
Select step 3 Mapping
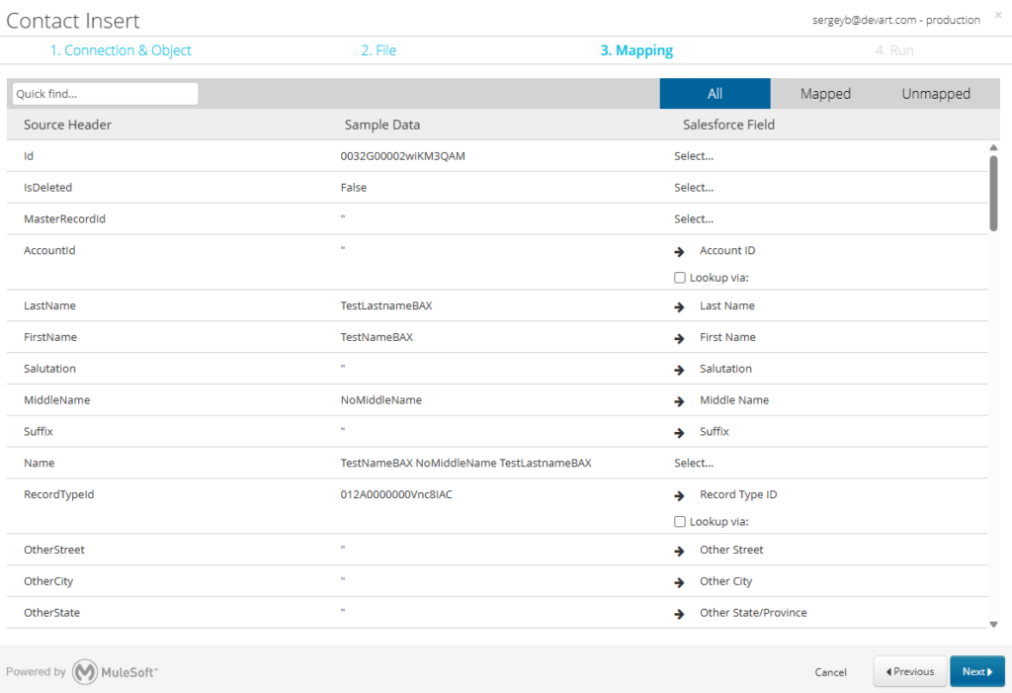click(636, 50)
